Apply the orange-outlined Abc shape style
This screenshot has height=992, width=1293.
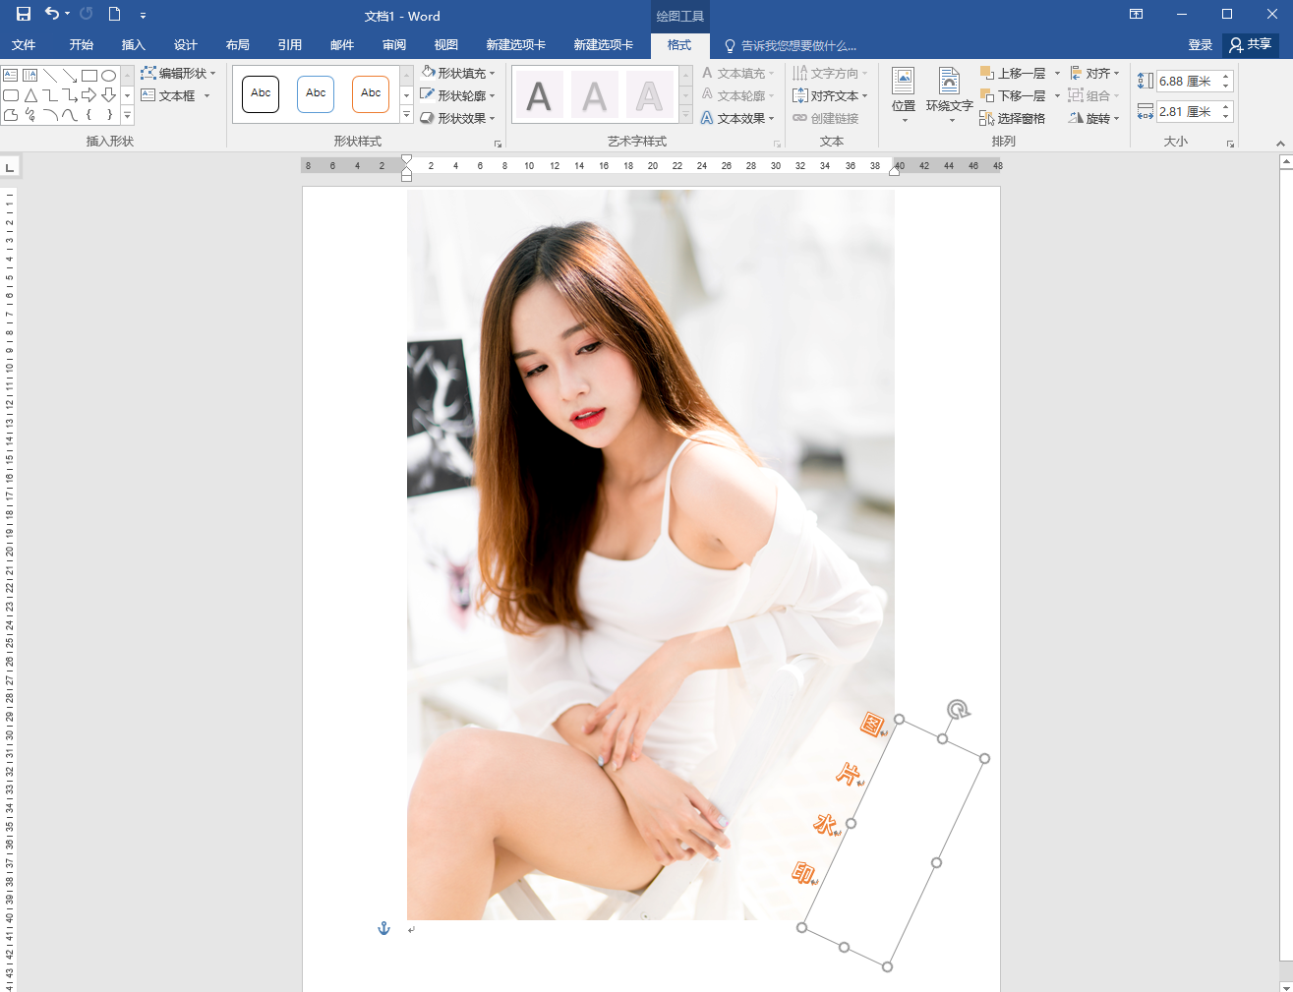[371, 94]
